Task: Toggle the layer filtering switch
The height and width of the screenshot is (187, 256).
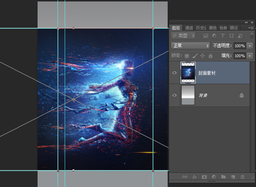Action: pos(252,36)
